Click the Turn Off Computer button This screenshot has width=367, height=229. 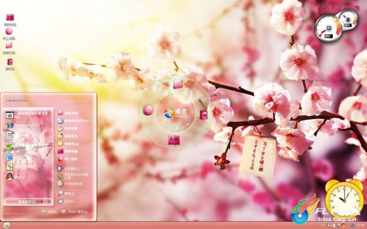tap(75, 212)
